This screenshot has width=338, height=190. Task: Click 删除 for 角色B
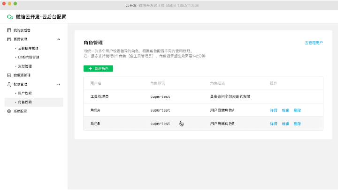point(297,124)
